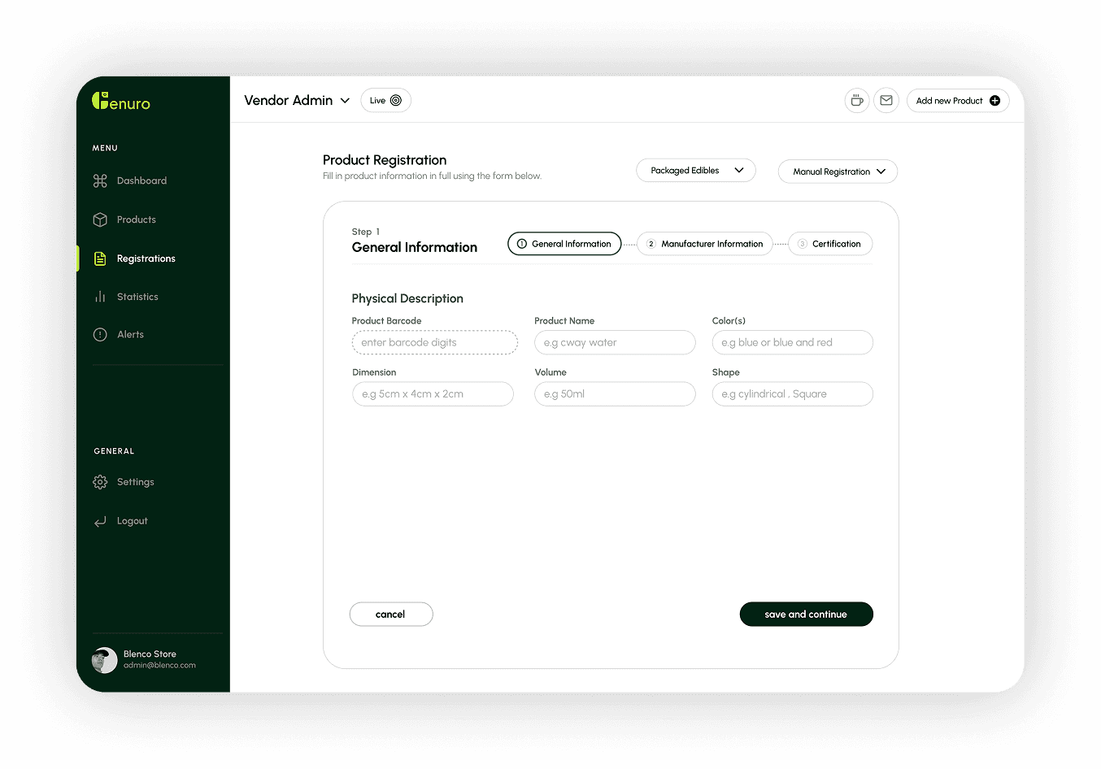Open Statistics using the bar chart icon
This screenshot has width=1101, height=769.
tap(99, 296)
